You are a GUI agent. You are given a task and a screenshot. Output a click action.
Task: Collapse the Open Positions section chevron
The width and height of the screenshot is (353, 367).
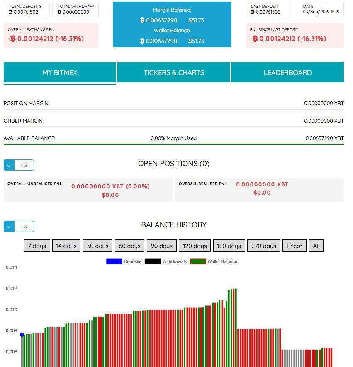(9, 165)
